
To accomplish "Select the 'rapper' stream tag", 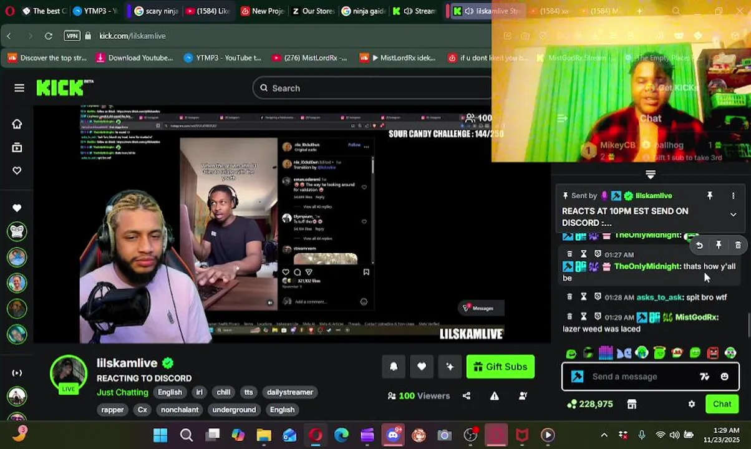I will point(112,410).
